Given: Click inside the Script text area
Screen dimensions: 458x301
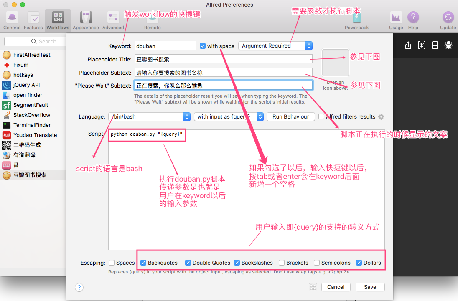Looking at the screenshot, I should [x=246, y=190].
